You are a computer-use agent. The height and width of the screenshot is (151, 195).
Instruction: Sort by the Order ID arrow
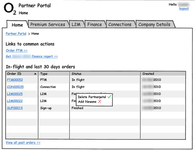[35, 74]
